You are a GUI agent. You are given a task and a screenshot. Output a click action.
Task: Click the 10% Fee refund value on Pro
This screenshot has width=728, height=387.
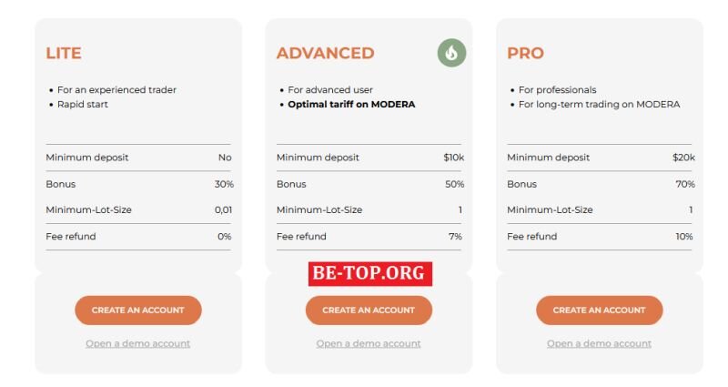(684, 237)
